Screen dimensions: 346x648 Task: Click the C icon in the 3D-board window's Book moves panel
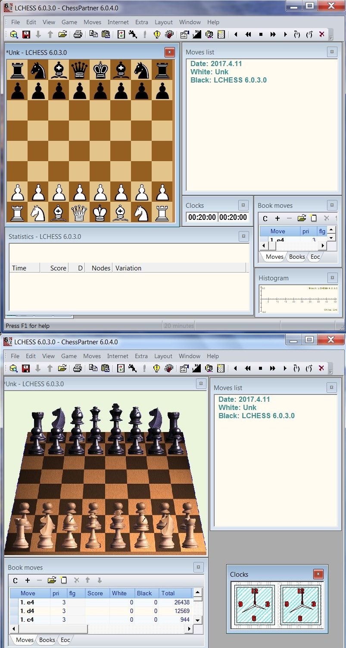[x=15, y=581]
